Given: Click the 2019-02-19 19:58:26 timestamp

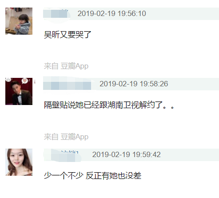Looking at the screenshot, I should pos(134,84).
